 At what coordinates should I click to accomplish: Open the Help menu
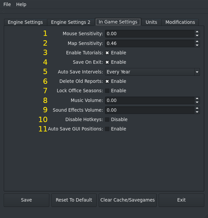(x=21, y=4)
